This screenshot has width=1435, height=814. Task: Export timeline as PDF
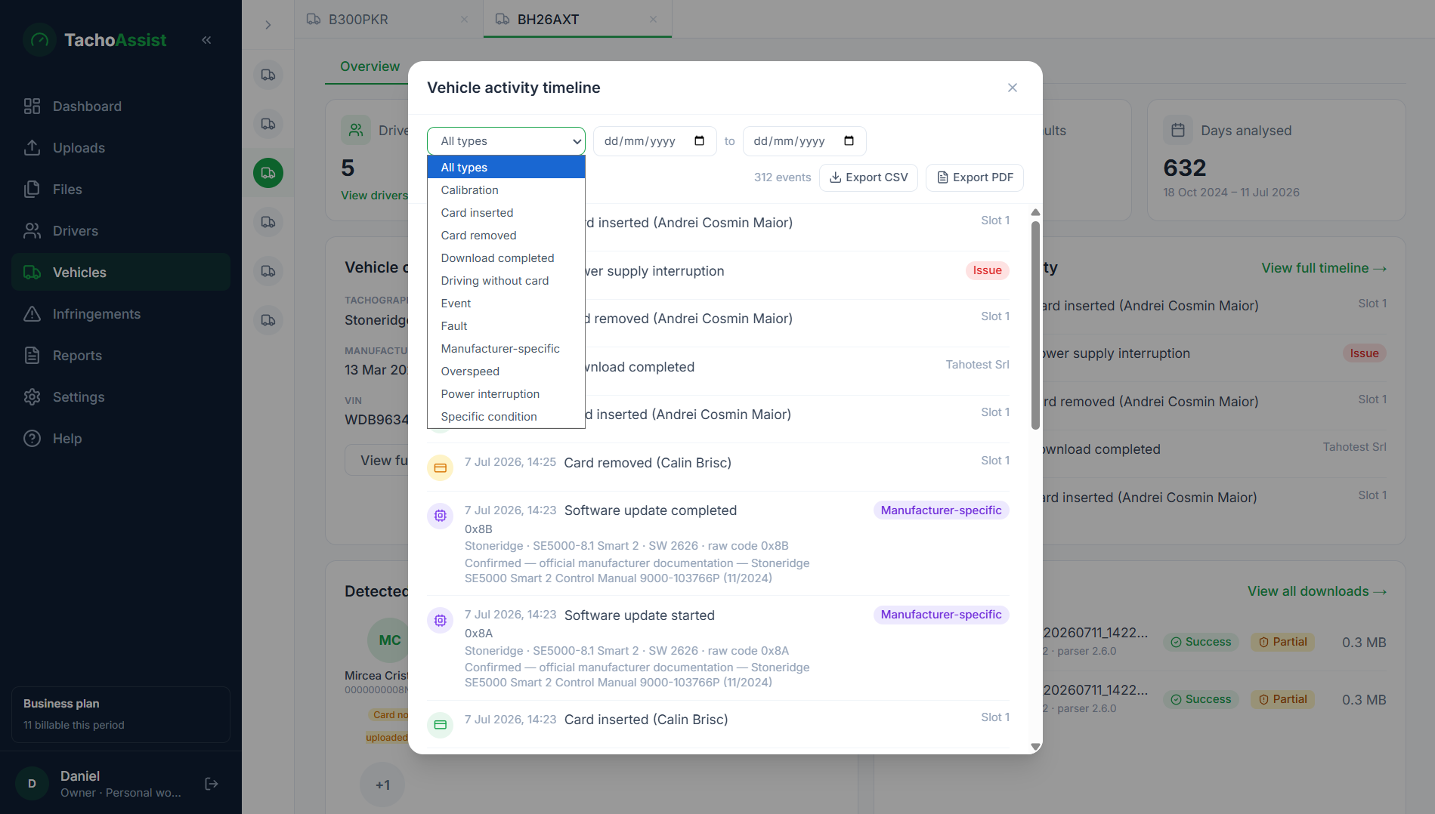[x=975, y=177]
